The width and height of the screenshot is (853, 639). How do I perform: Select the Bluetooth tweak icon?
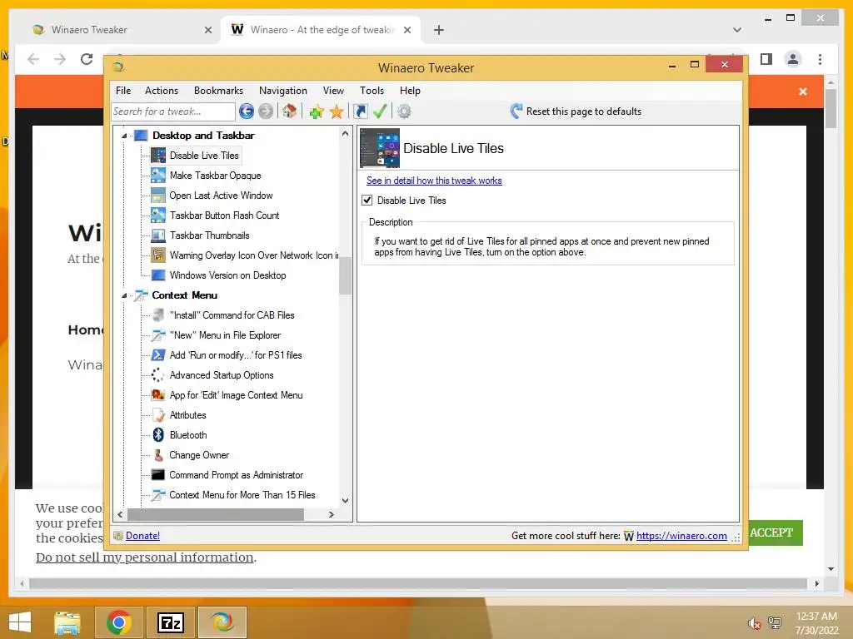click(158, 434)
